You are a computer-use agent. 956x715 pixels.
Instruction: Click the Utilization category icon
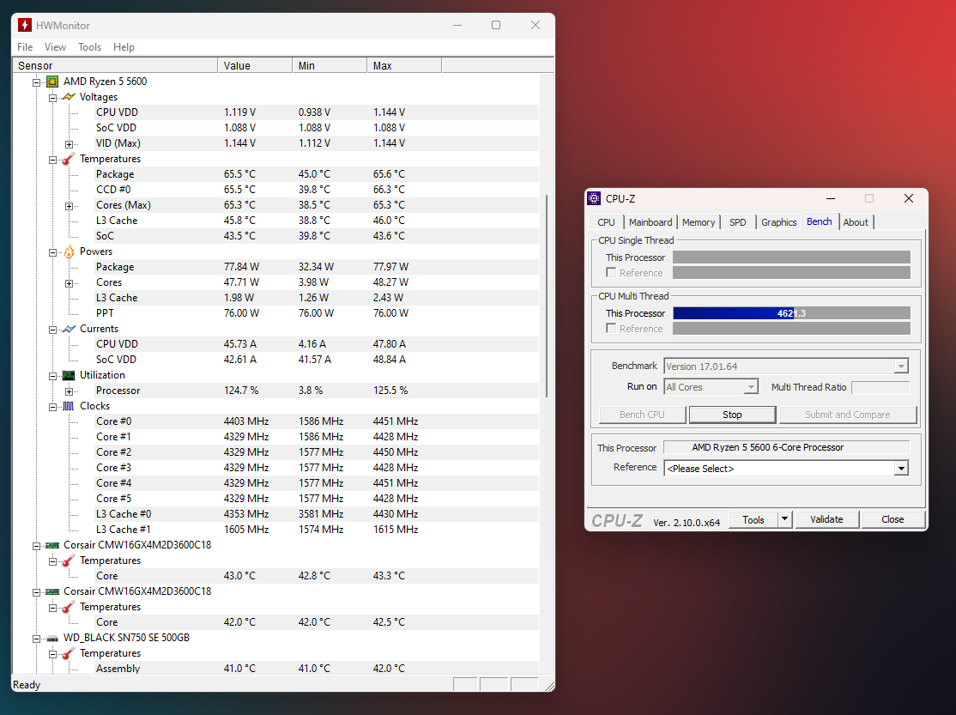(x=69, y=375)
